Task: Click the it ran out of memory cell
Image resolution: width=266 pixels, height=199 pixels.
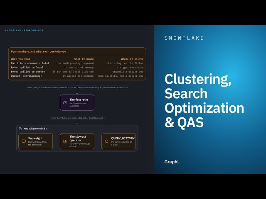Action: click(x=79, y=67)
